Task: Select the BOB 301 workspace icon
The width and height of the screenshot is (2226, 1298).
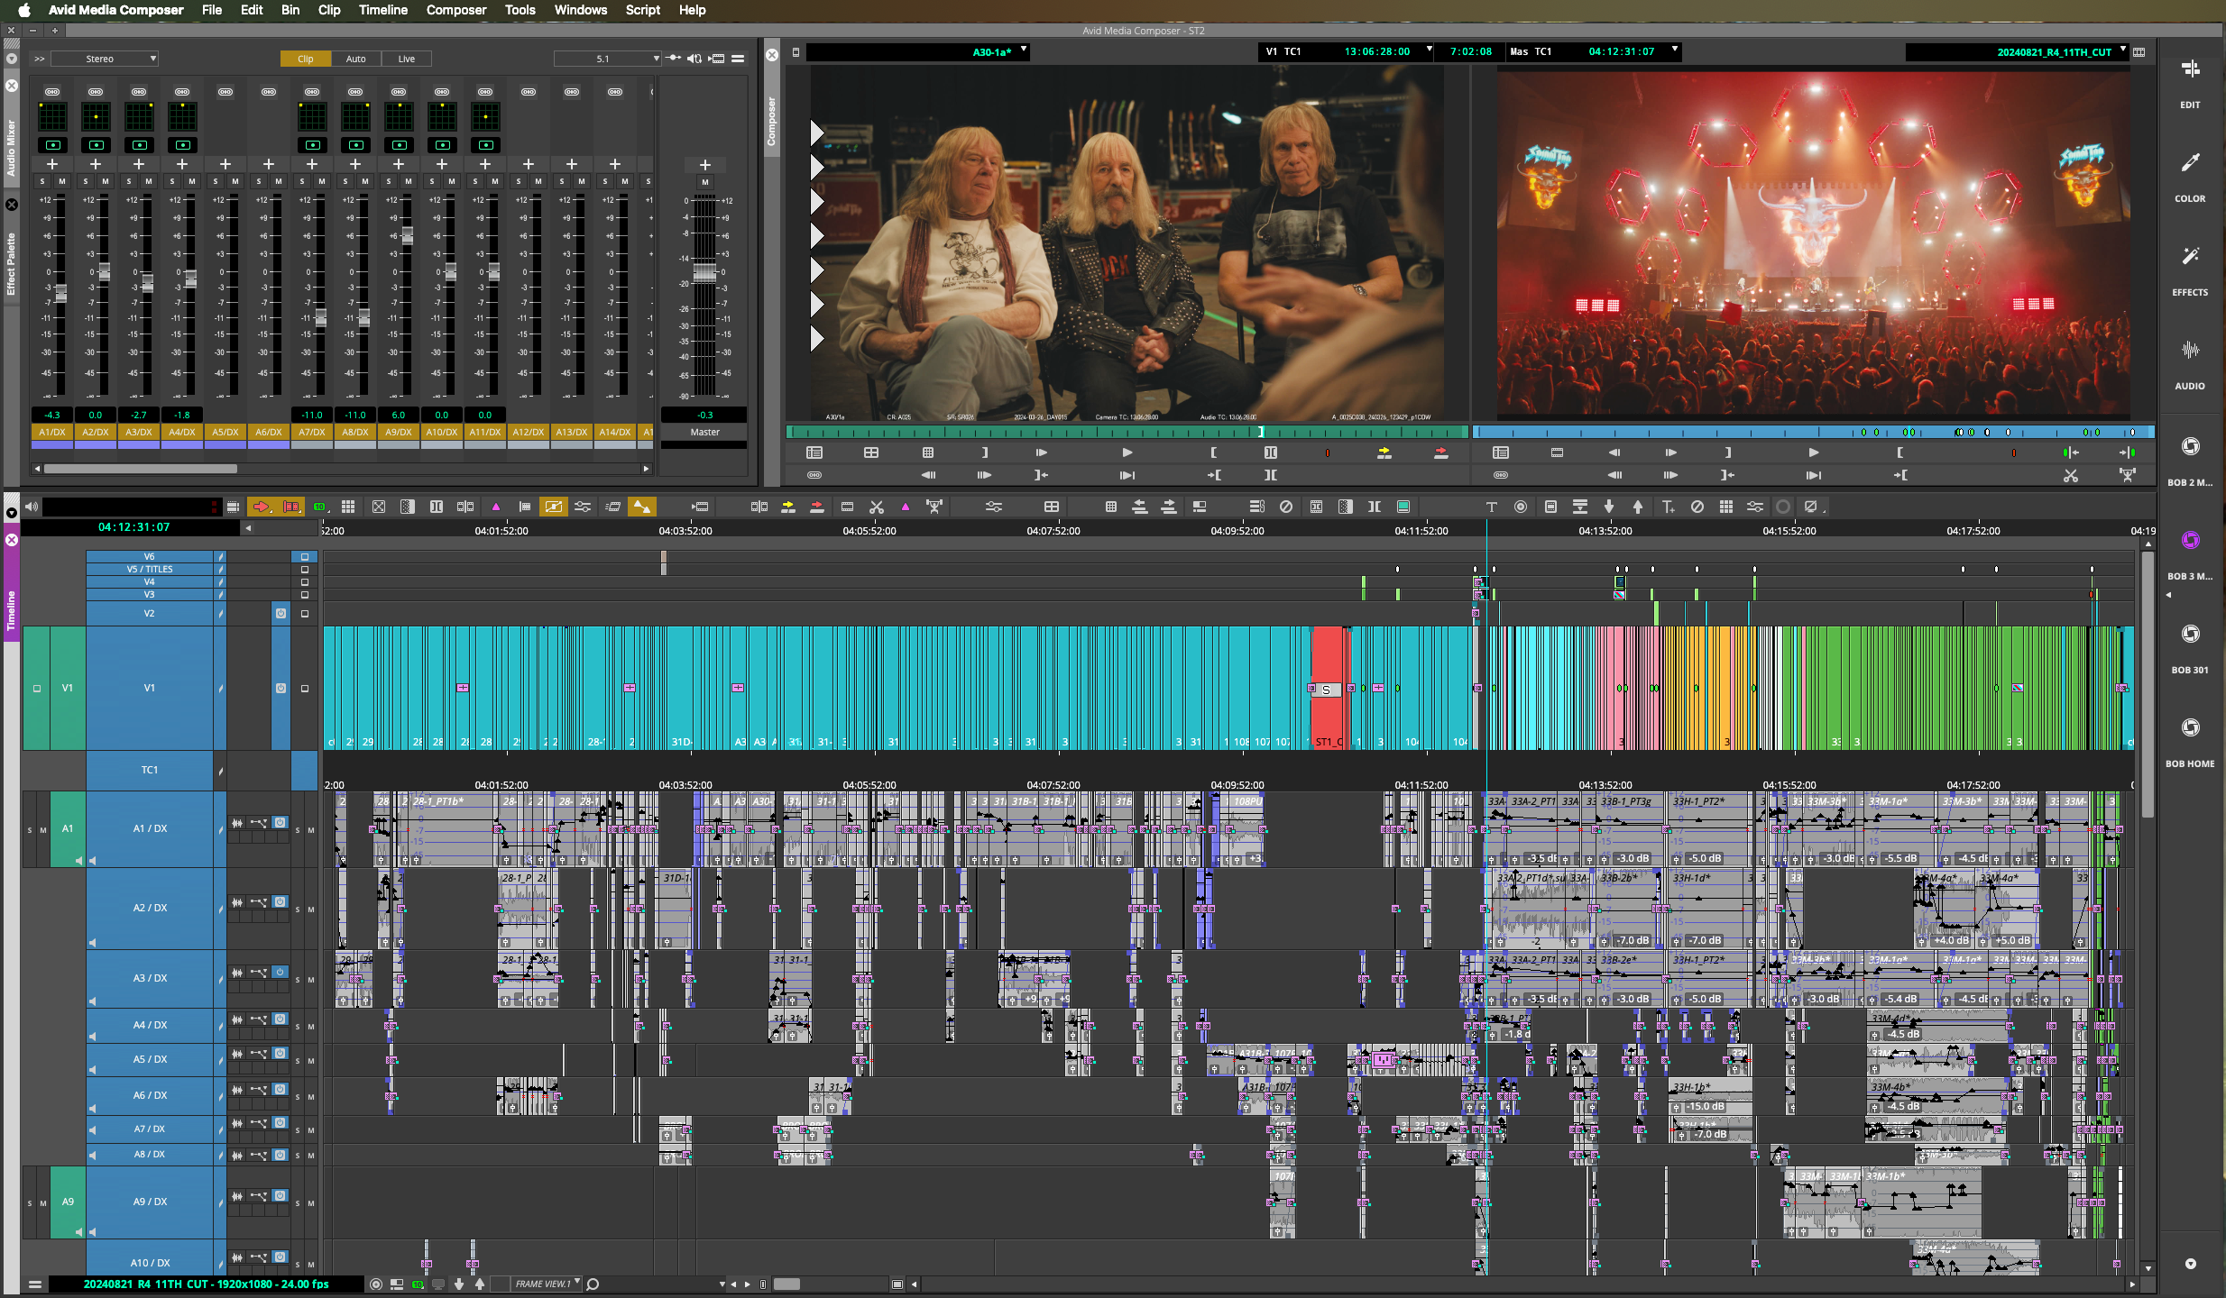Action: pyautogui.click(x=2190, y=634)
